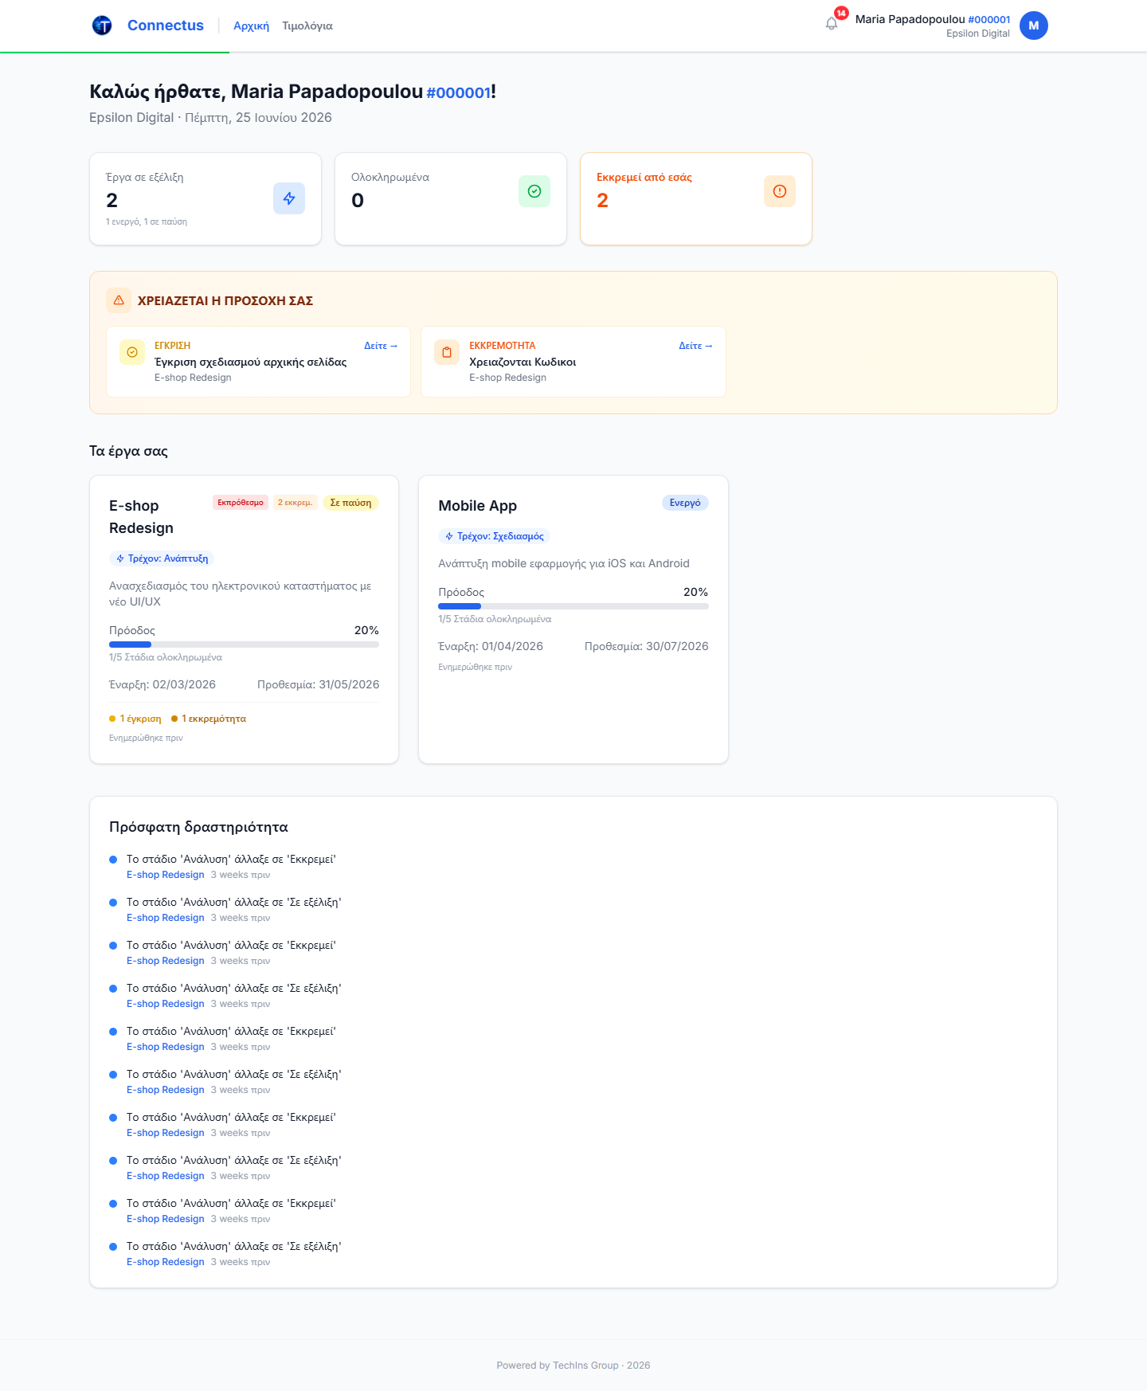The image size is (1147, 1391).
Task: Click the Τρέχον: Σχεδιασμός stage chip
Action: click(494, 536)
